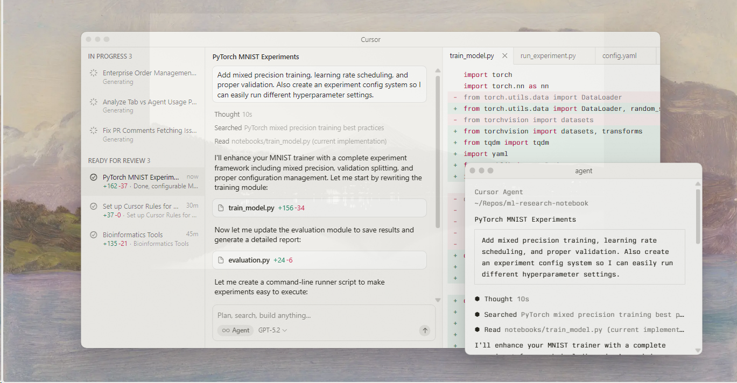Click checkmark icon beside PyTorch MNIST Experiments task
The height and width of the screenshot is (383, 737).
(93, 178)
